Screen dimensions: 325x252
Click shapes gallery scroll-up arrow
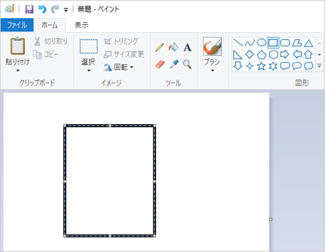pos(319,43)
